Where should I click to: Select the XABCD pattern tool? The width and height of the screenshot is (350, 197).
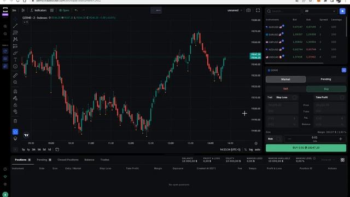(15, 39)
